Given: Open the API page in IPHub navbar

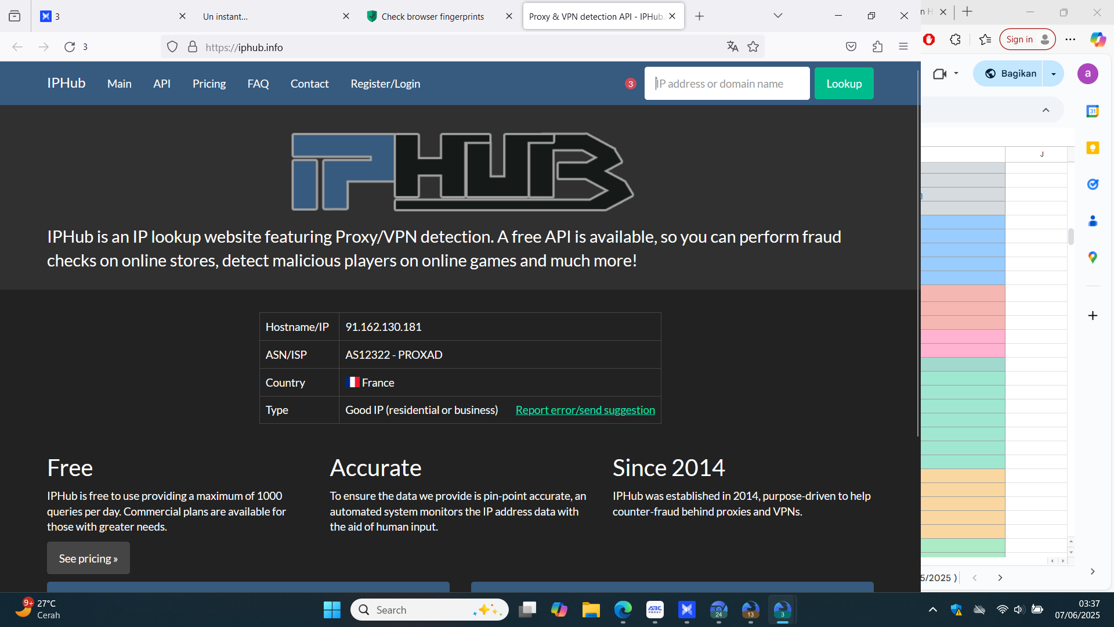Looking at the screenshot, I should 162,84.
